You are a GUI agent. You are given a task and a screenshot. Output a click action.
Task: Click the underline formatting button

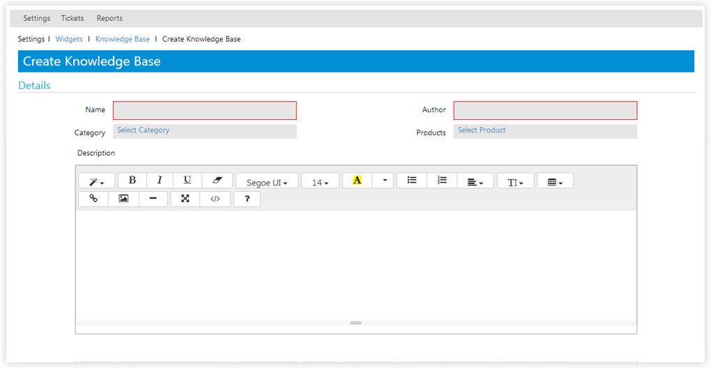tap(188, 181)
